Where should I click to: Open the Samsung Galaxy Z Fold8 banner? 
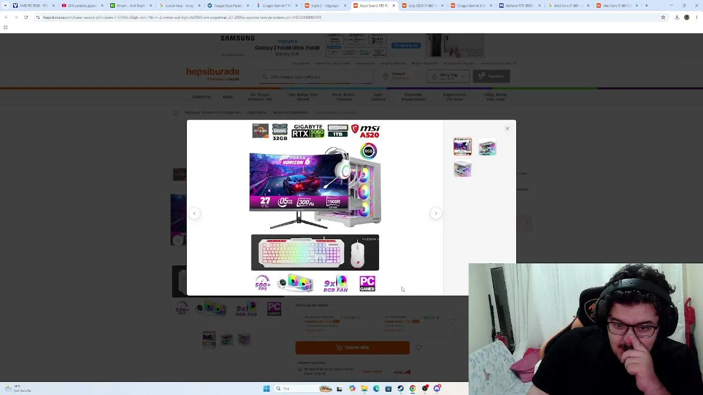352,45
